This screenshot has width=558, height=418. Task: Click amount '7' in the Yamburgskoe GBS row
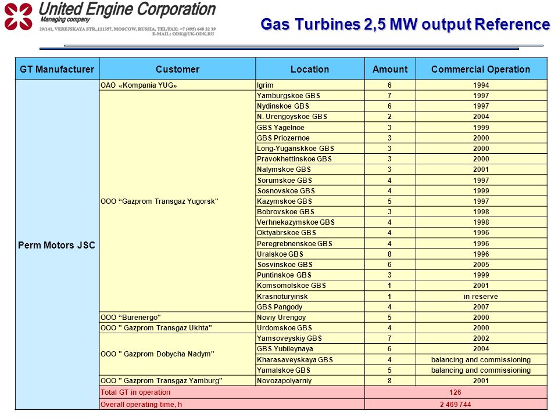(x=389, y=96)
